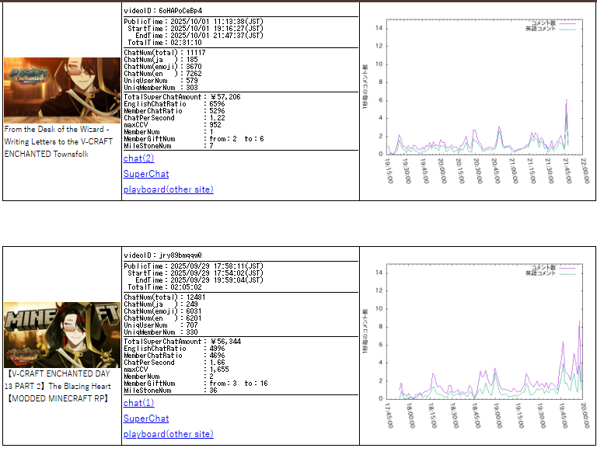Click 'PublicTime : 2025/10/01 11:13:38(JST)'
The image size is (597, 455).
tap(194, 22)
